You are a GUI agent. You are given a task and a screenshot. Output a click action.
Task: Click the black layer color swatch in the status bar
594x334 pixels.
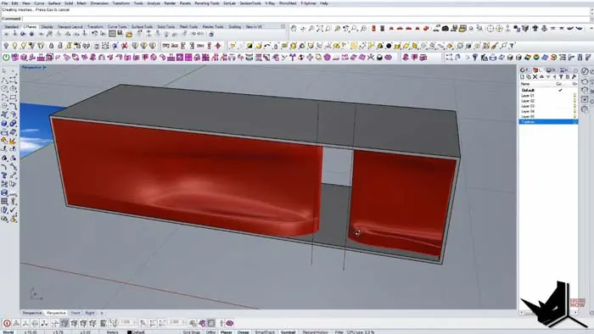(x=129, y=332)
